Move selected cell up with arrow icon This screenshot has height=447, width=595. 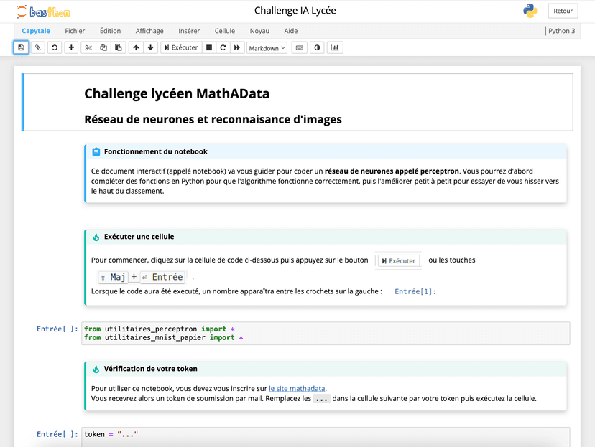click(x=136, y=47)
